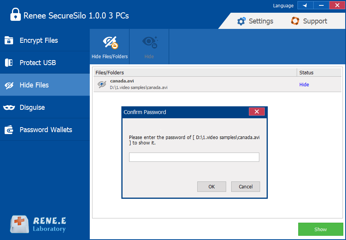
Task: Click the Renee SecureSilo 1.0.0 title text
Action: pos(76,16)
